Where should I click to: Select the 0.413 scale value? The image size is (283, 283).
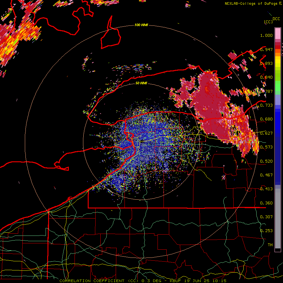click(266, 189)
